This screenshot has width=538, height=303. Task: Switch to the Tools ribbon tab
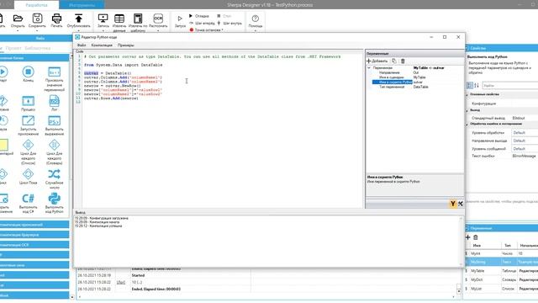point(82,5)
